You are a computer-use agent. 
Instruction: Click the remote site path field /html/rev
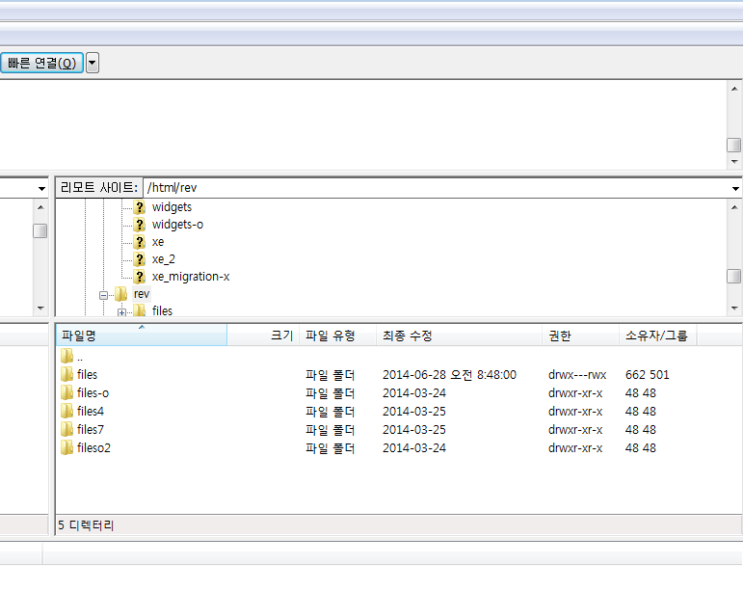pyautogui.click(x=435, y=188)
